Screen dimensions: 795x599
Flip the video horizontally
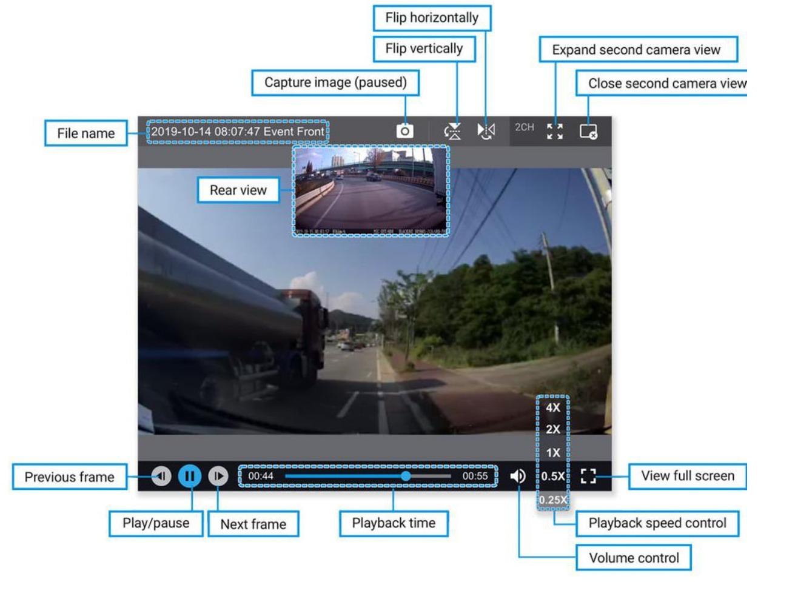coord(486,131)
